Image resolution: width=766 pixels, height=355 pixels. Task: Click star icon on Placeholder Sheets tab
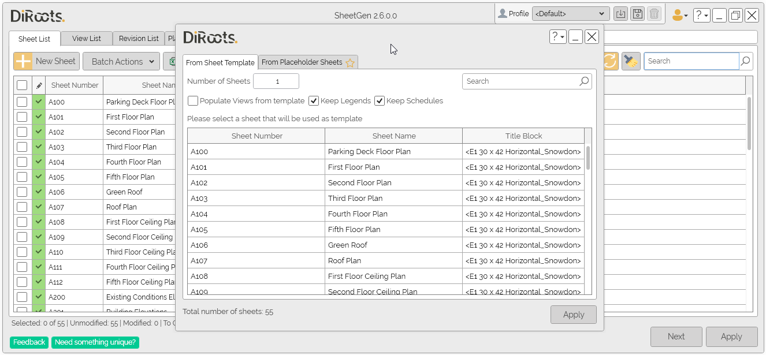(350, 62)
